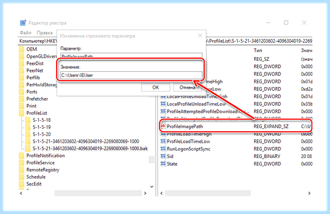Select the S-1-5-19 folder icon
This screenshot has height=214, width=330.
(x=28, y=127)
